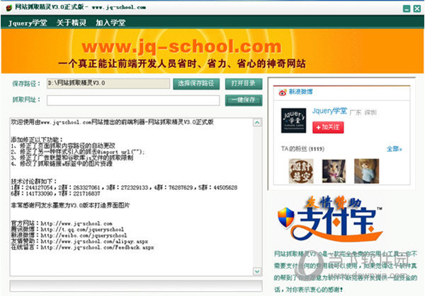Image resolution: width=425 pixels, height=296 pixels.
Task: Click the 一键保存 button
Action: [x=244, y=100]
